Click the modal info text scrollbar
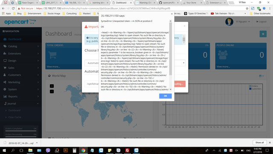 184,39
